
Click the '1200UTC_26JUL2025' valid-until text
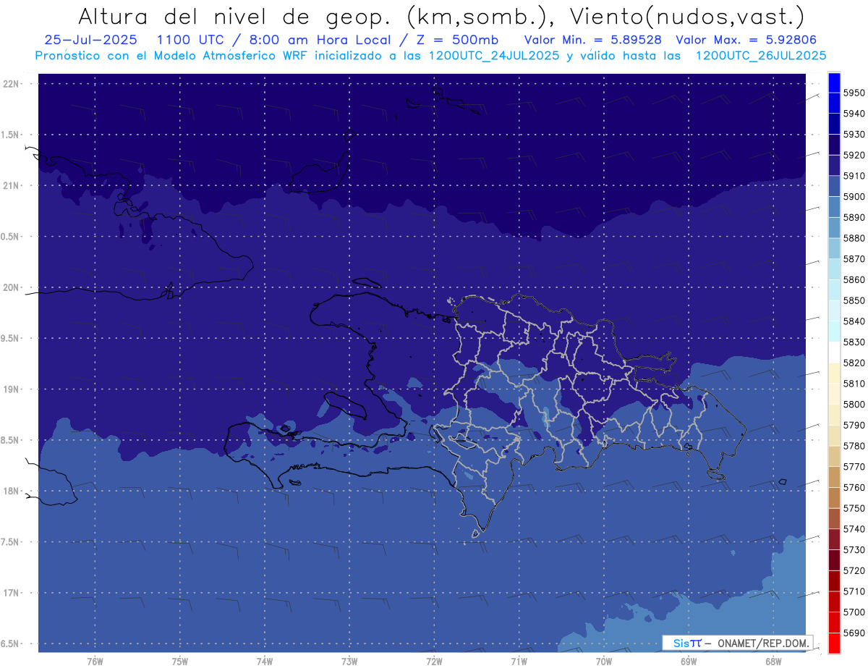pos(761,56)
